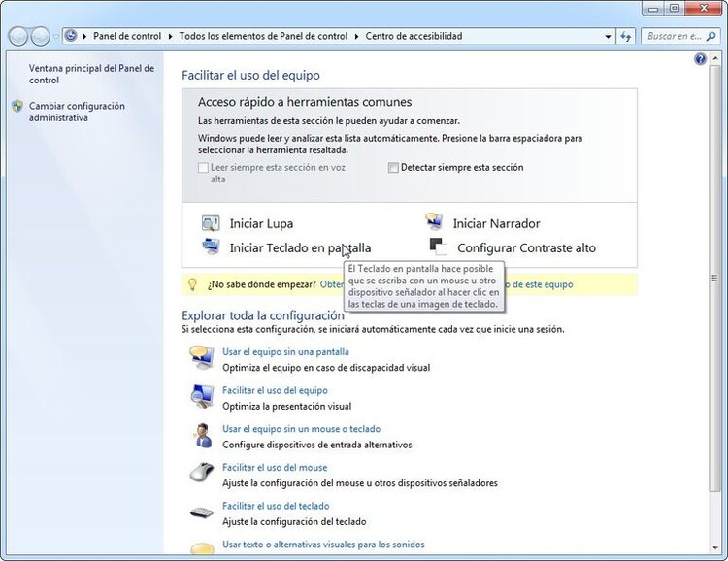Expand the arrow before Panel de control breadcrumb

(84, 36)
